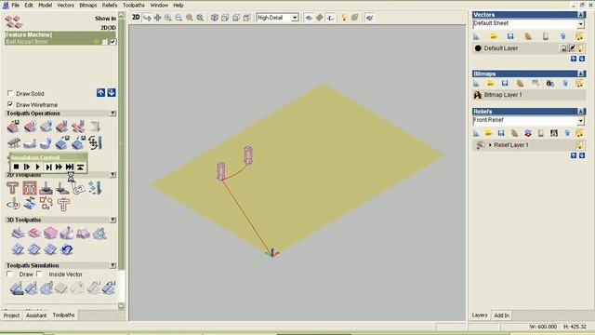The image size is (595, 335).
Task: Collapse the Bitmaps panel
Action: 581,74
